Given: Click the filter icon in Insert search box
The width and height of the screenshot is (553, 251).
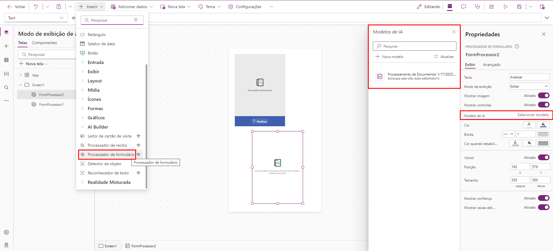Looking at the screenshot, I should tap(136, 20).
